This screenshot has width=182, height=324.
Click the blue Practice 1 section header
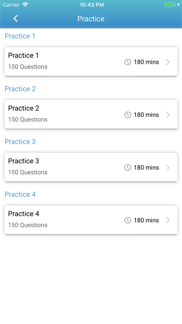pos(20,36)
